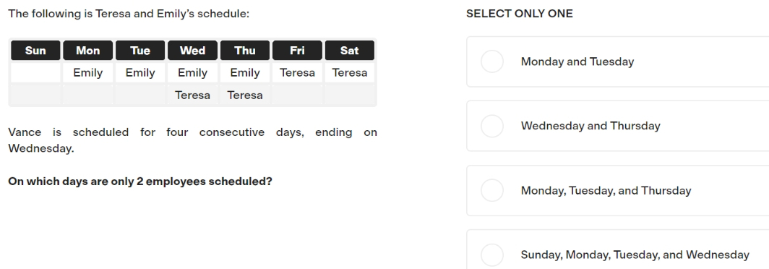Click the Sun column header
Viewport: 769px width, 269px height.
tap(35, 51)
